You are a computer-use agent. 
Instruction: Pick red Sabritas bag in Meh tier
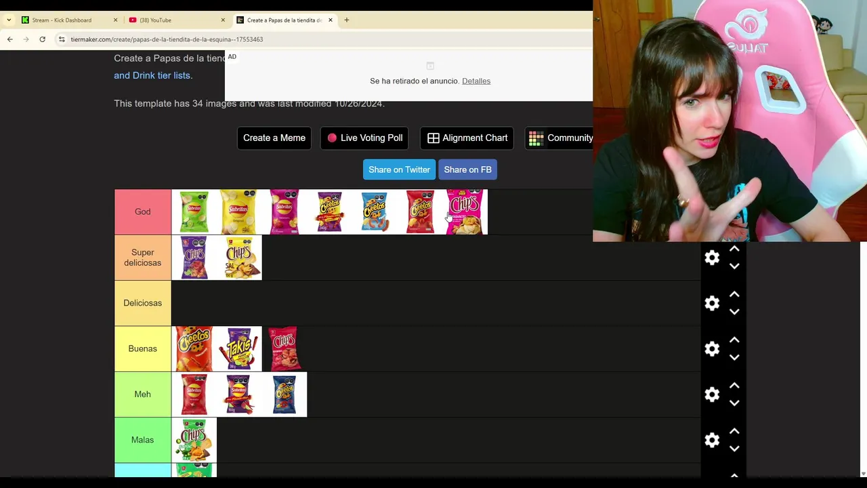[194, 394]
